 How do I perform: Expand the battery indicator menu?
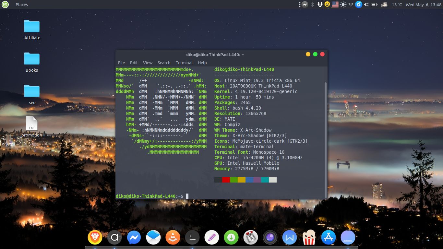[x=374, y=5]
